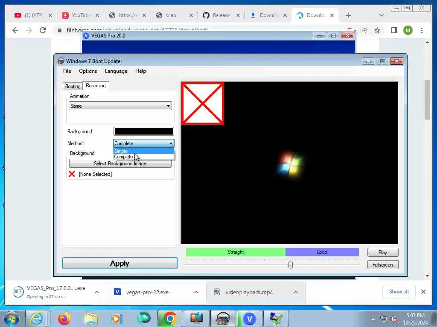This screenshot has height=327, width=437.
Task: Open the File menu in Boot Updater
Action: pyautogui.click(x=67, y=71)
